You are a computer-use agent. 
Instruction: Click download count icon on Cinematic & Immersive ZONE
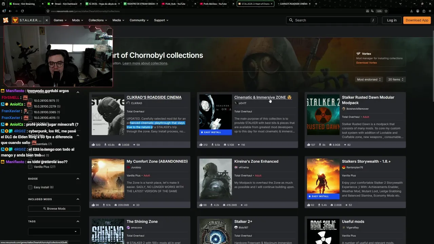[212, 145]
